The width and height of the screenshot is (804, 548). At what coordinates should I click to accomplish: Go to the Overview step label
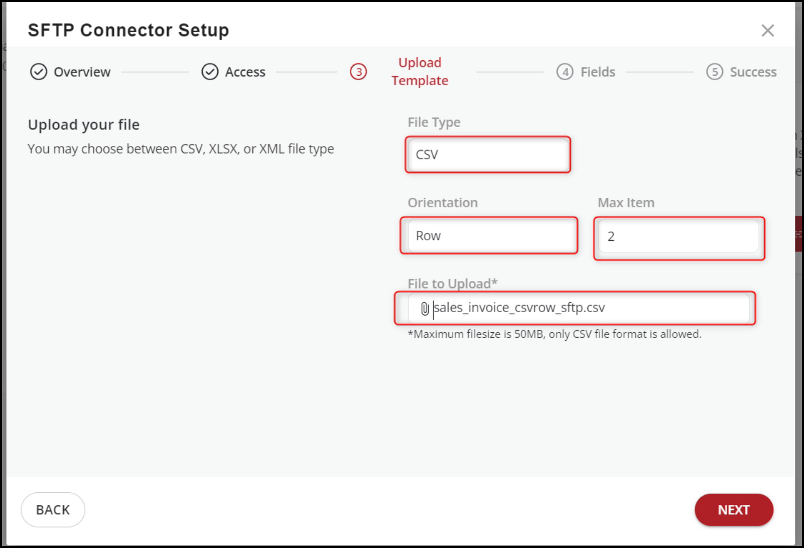[x=82, y=72]
